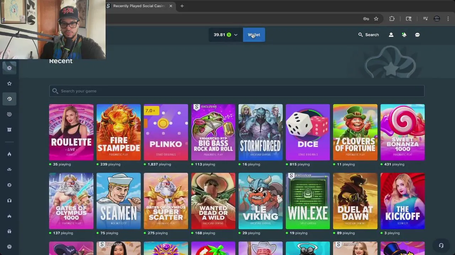Click the '431 playing' text
Viewport: 455px width, 255px height.
coord(394,164)
